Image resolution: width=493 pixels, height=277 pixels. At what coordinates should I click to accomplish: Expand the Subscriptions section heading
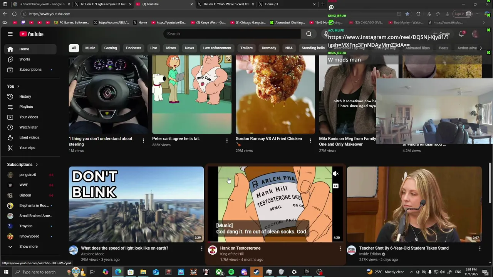tap(23, 165)
